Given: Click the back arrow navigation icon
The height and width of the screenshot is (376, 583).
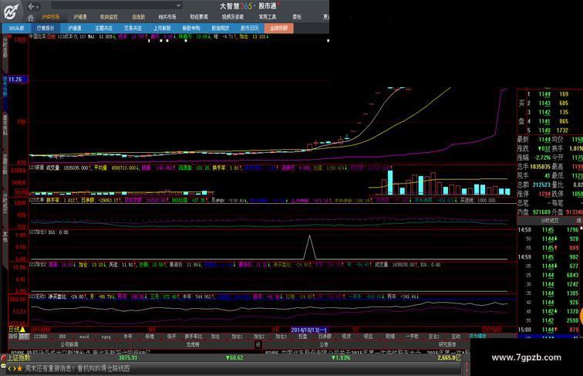Looking at the screenshot, I should tap(31, 7).
